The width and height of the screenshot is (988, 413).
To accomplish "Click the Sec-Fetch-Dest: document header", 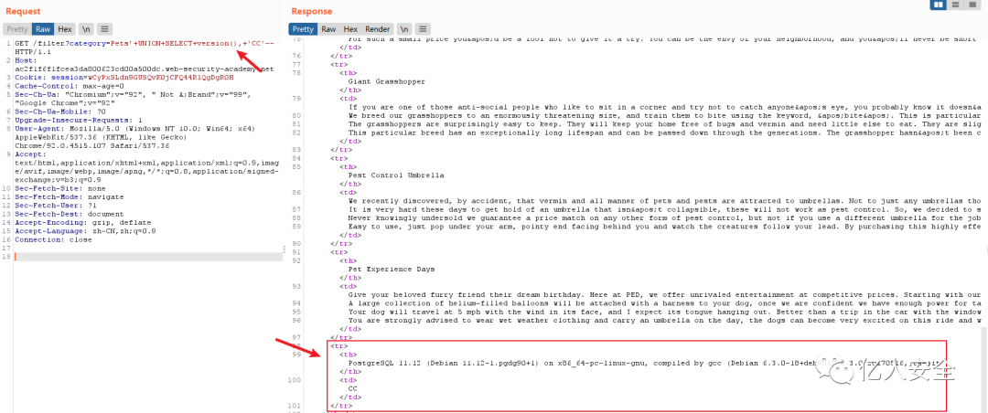I will 68,214.
